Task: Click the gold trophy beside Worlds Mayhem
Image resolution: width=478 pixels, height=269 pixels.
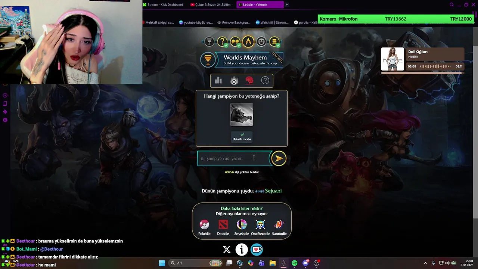Action: coord(208,60)
